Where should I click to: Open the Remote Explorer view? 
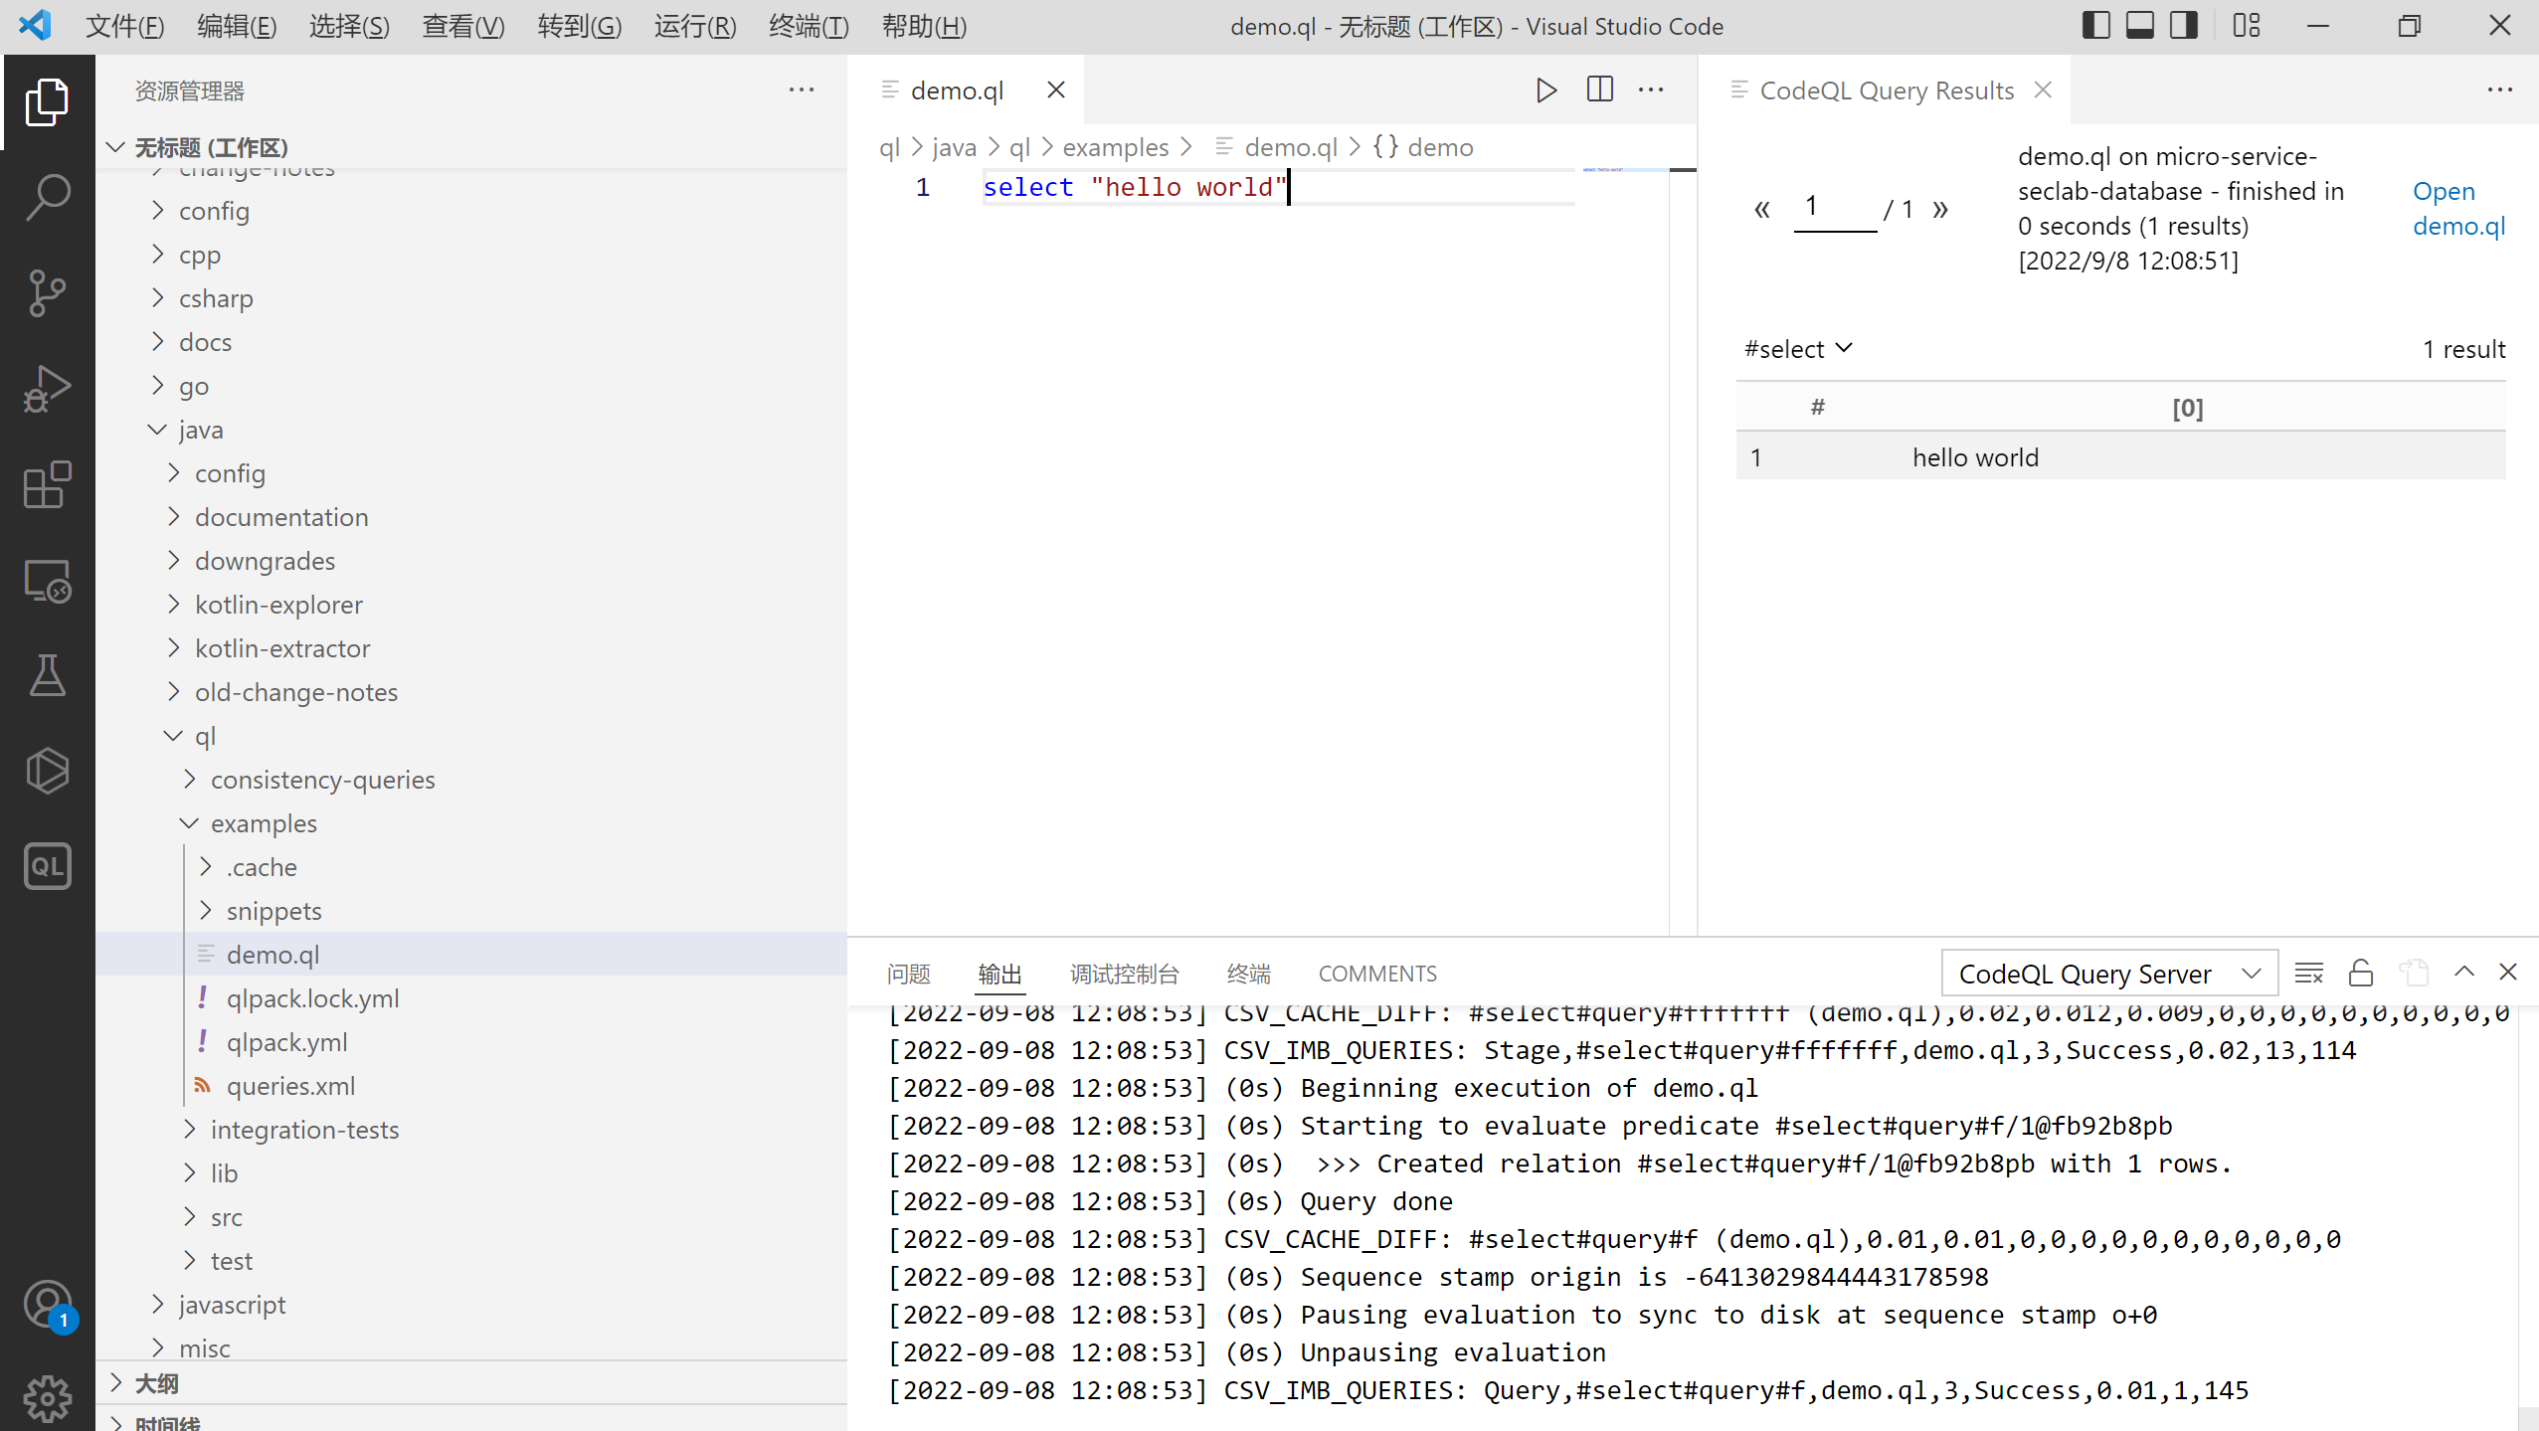pos(48,580)
